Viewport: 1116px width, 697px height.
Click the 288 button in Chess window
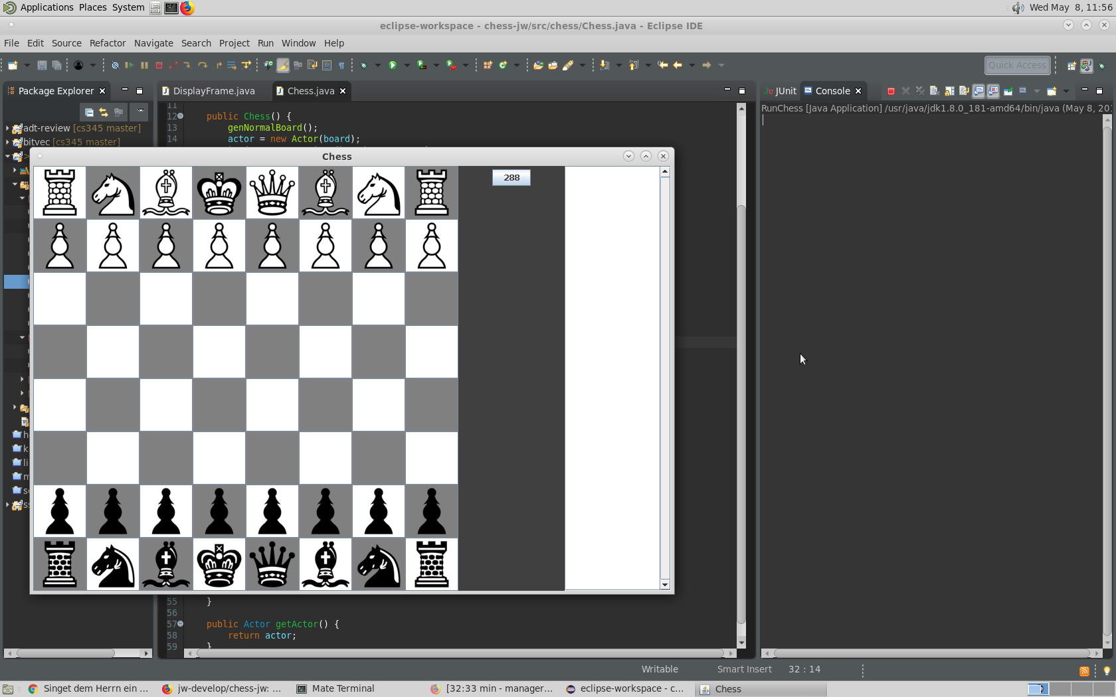511,177
